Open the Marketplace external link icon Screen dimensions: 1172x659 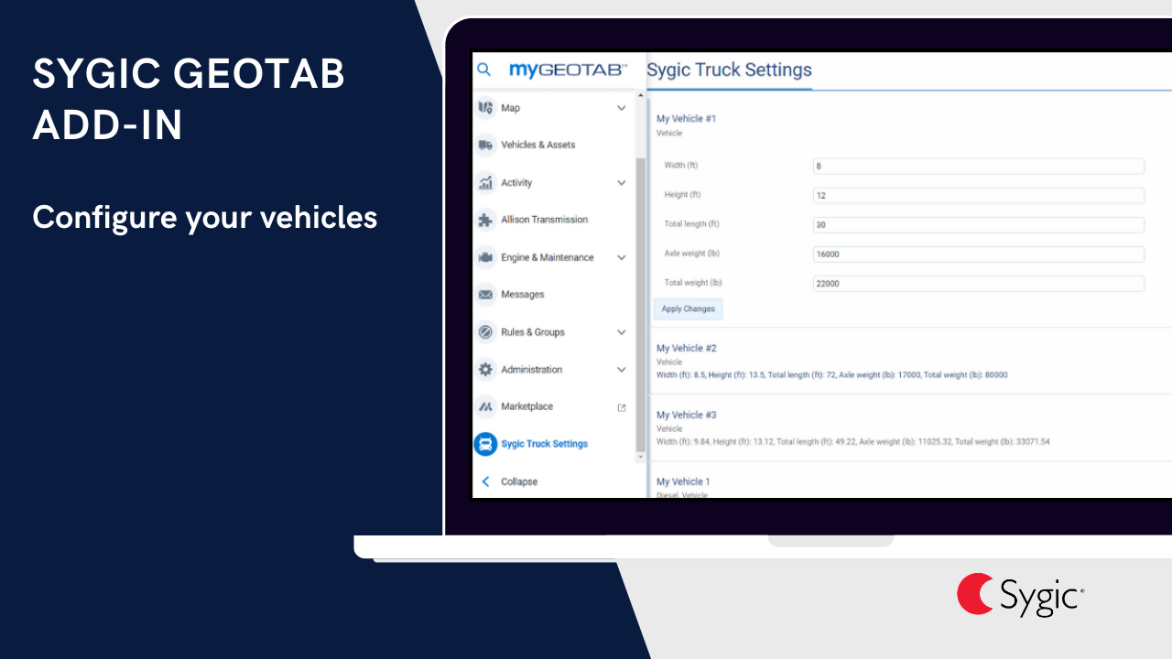(621, 406)
